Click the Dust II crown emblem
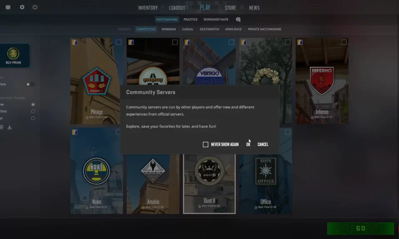Image resolution: width=399 pixels, height=239 pixels. click(209, 171)
